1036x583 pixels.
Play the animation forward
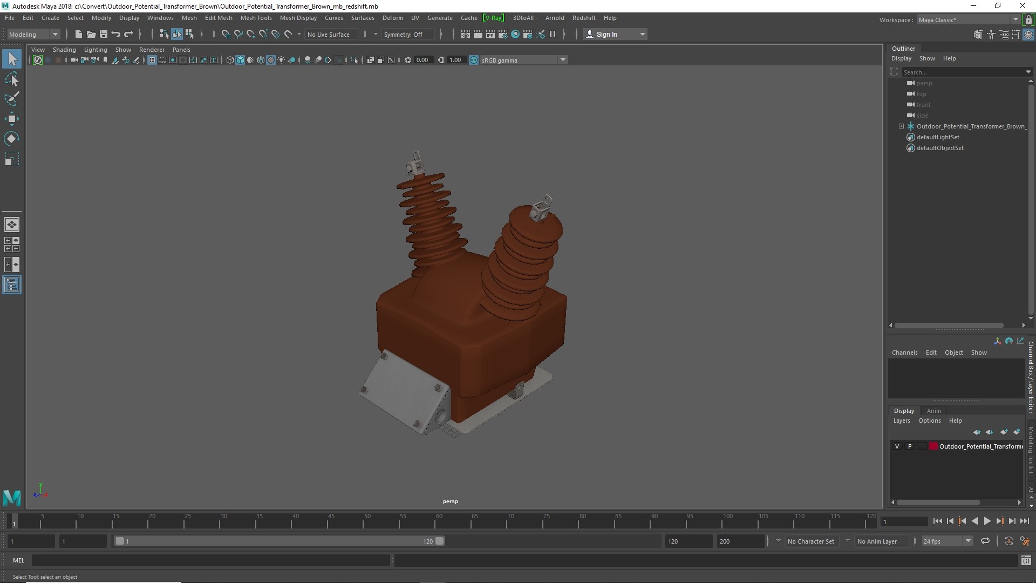[x=987, y=521]
